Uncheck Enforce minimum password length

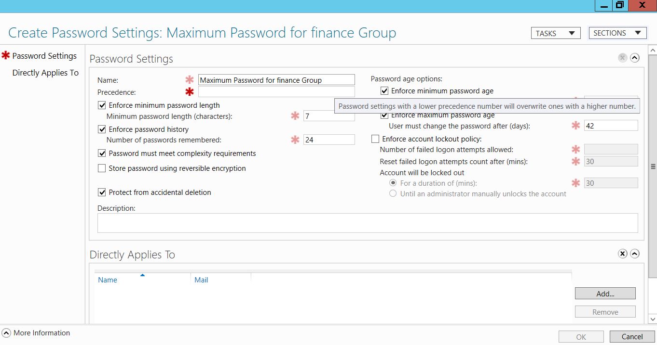(102, 105)
